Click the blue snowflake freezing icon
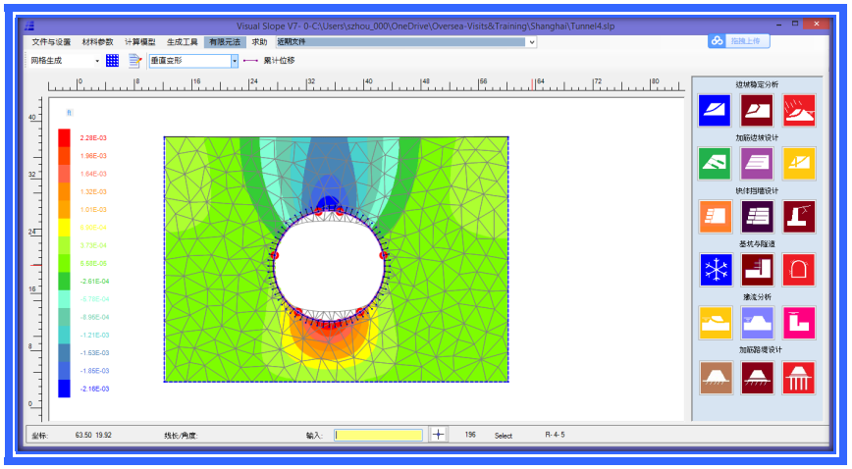Image resolution: width=852 pixels, height=469 pixels. pos(714,269)
